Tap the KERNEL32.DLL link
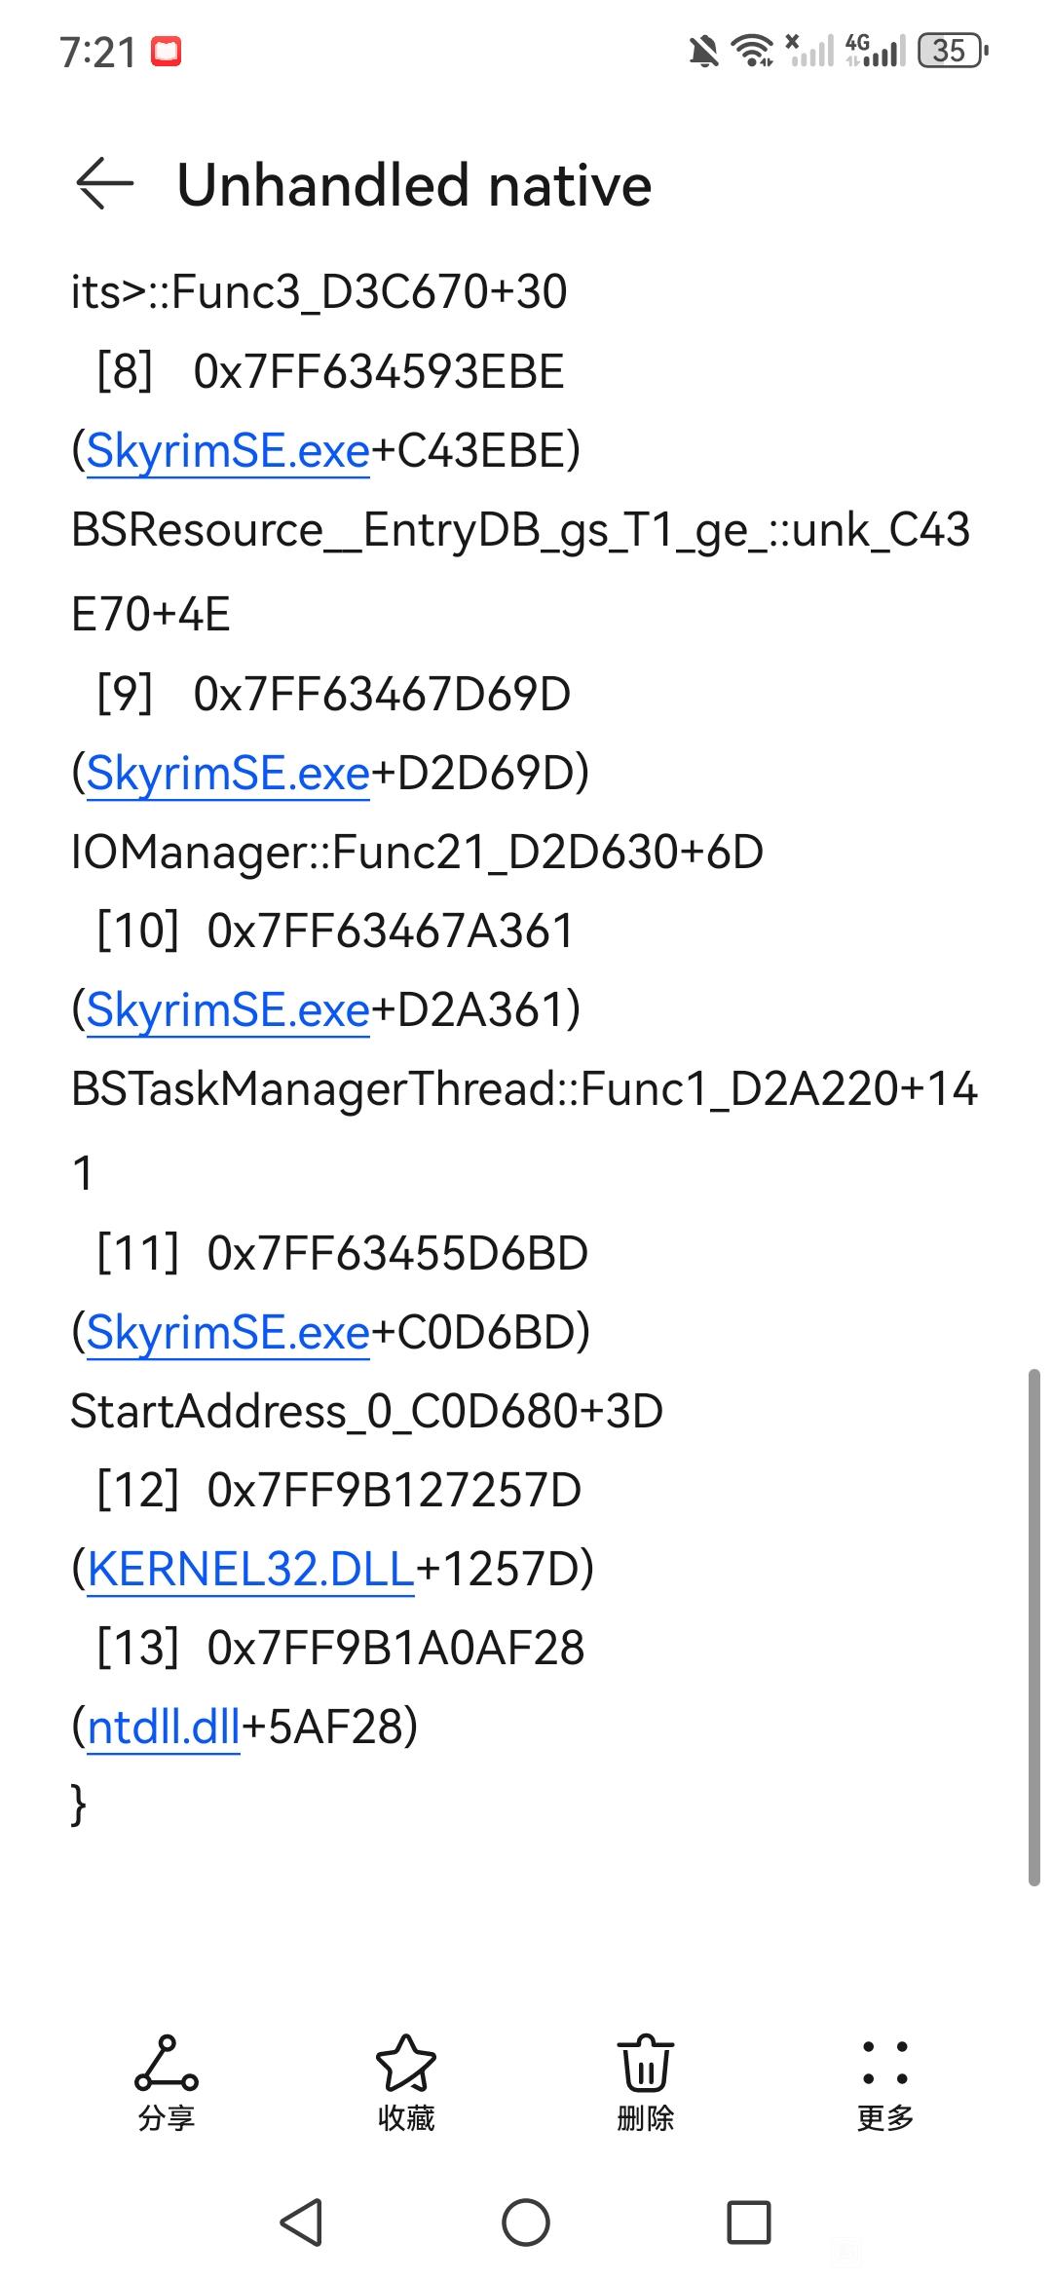The height and width of the screenshot is (2280, 1052). coord(251,1569)
